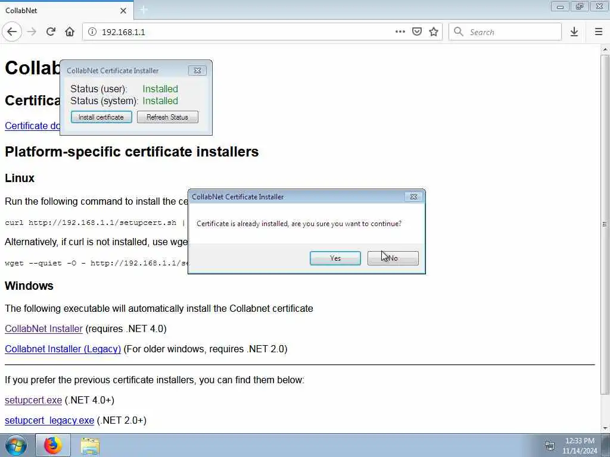Open page actions three-dot menu
The width and height of the screenshot is (610, 457).
click(400, 32)
